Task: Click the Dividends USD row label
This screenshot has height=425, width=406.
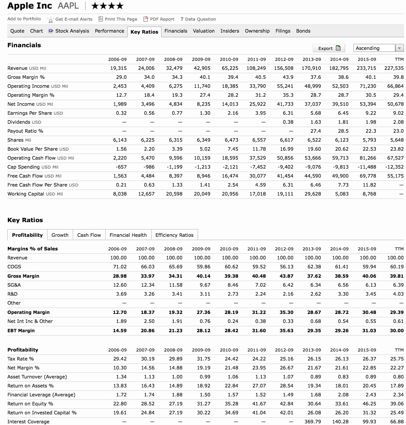Action: tap(25, 122)
